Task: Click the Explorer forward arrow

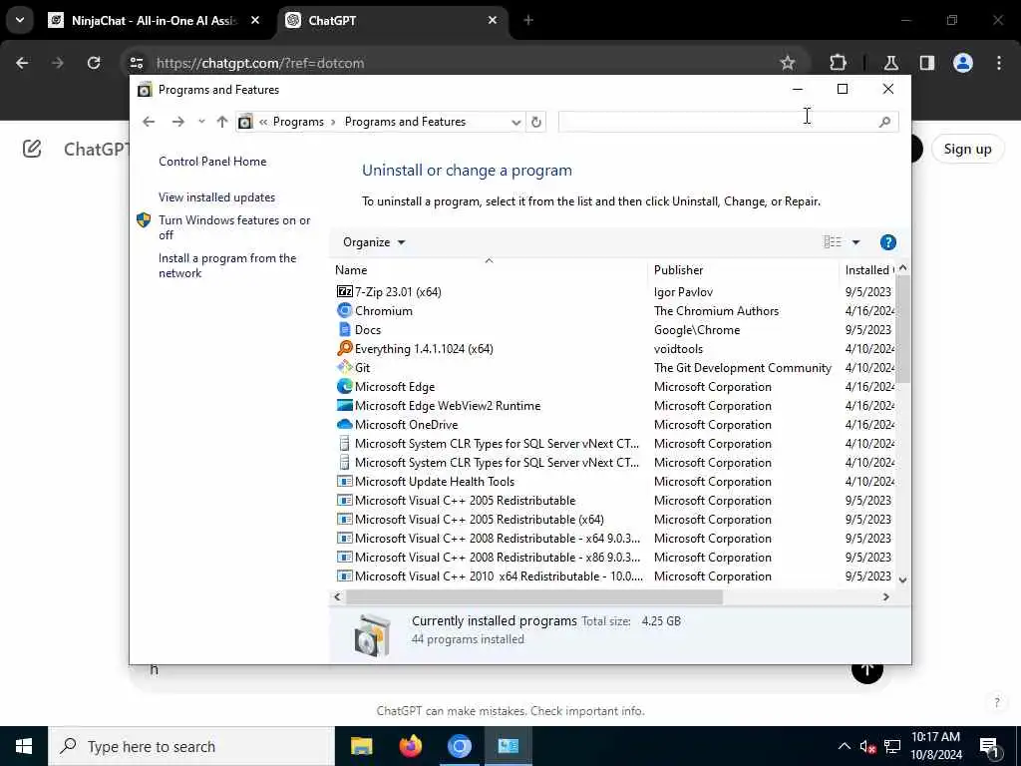Action: click(x=177, y=122)
